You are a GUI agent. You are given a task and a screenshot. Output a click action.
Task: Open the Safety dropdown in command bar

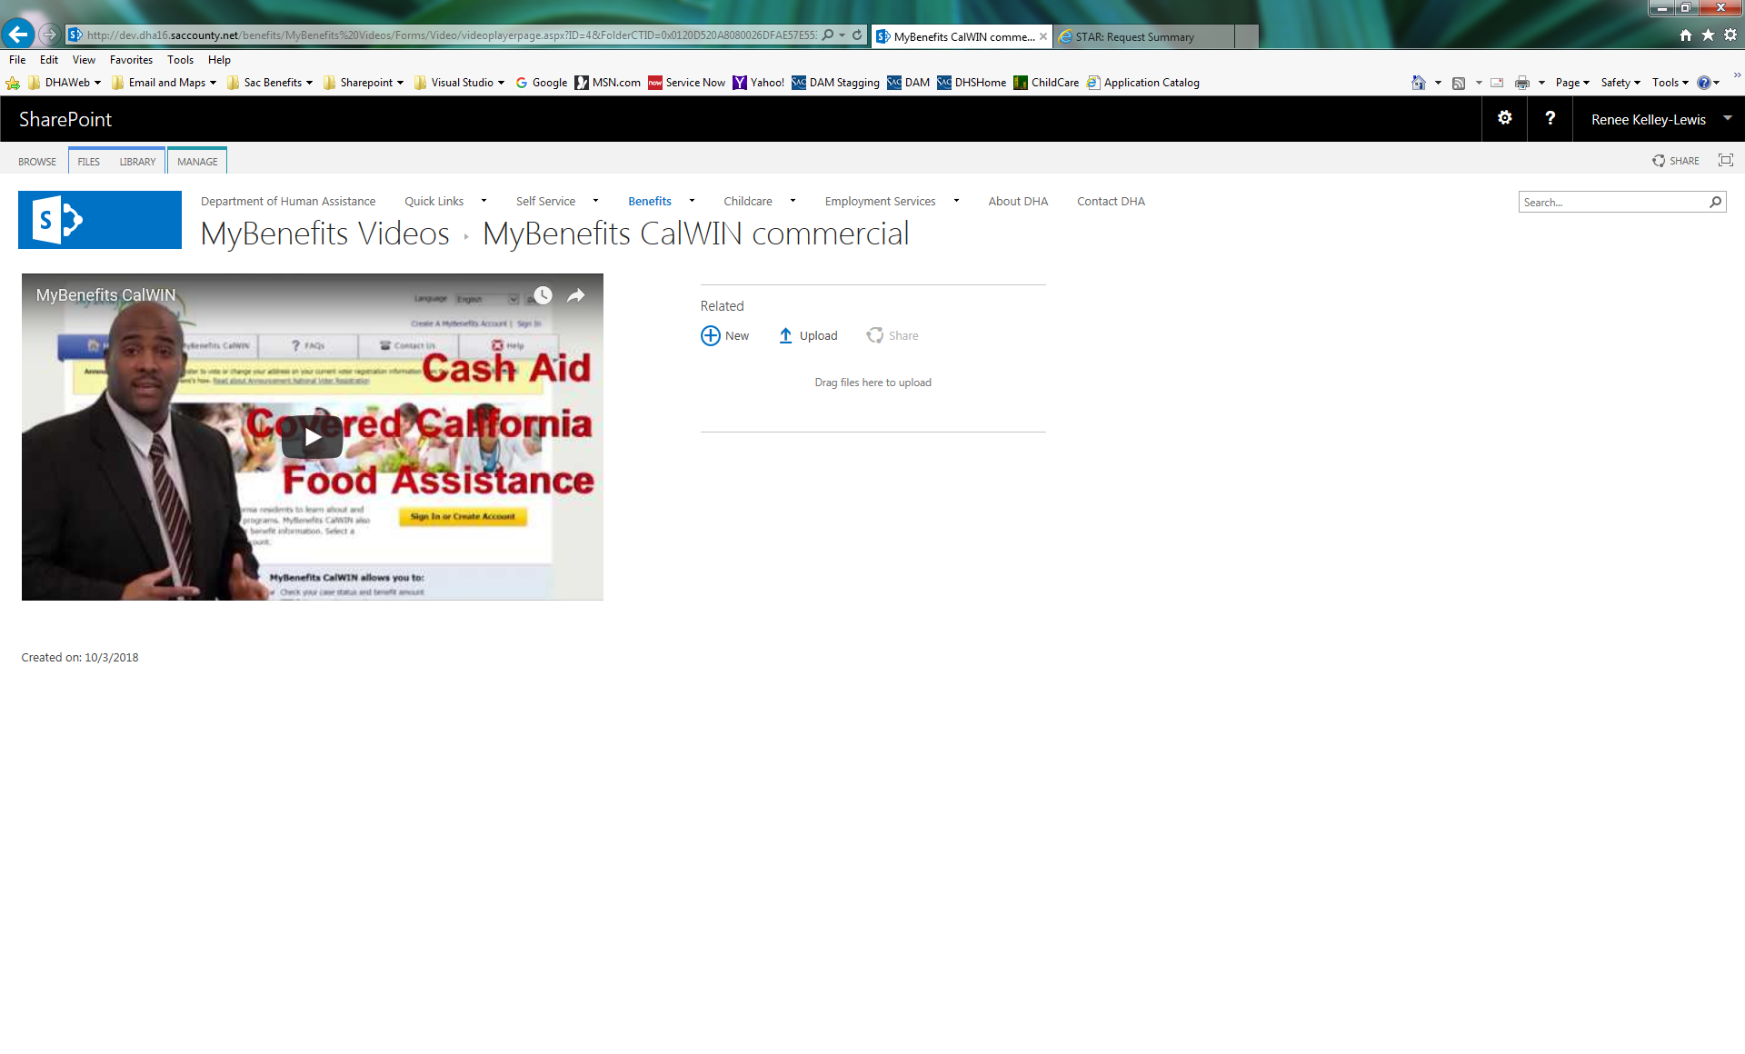1620,83
